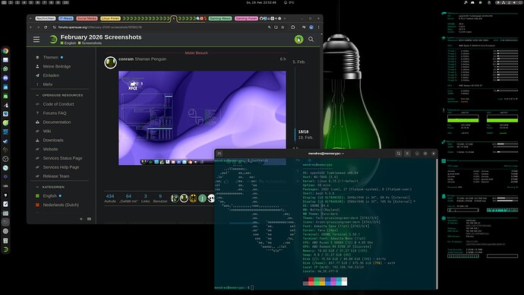Bookmark this page with the star icon
The height and width of the screenshot is (295, 524).
(x=283, y=27)
